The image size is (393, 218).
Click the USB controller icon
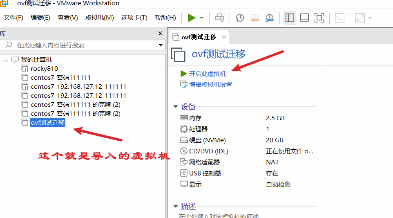[x=183, y=173]
